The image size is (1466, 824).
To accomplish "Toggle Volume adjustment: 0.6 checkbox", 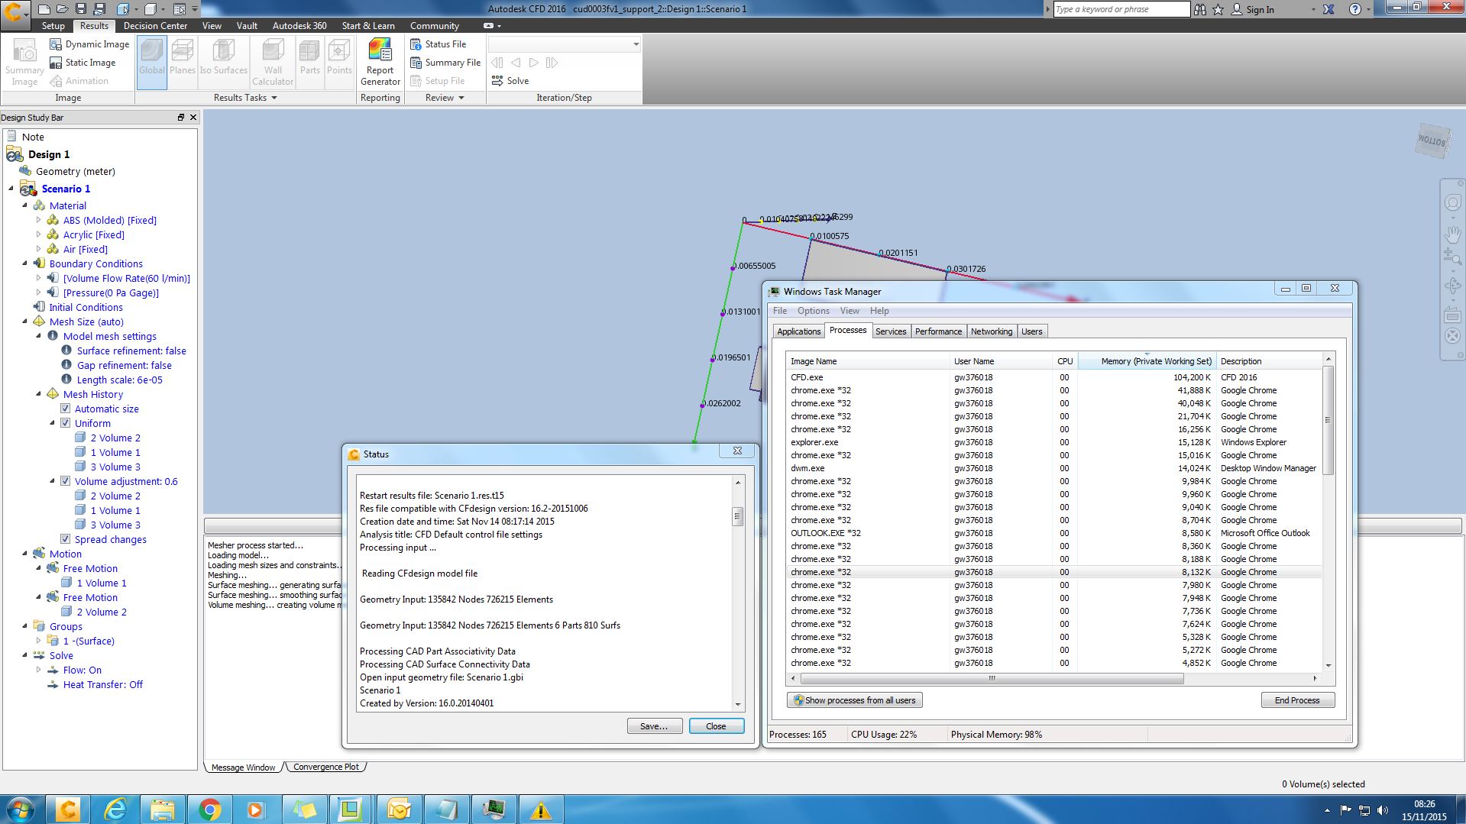I will [66, 481].
